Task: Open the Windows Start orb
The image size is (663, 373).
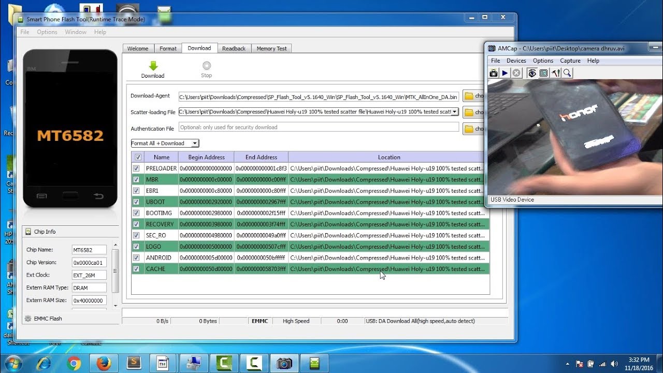Action: [x=12, y=363]
